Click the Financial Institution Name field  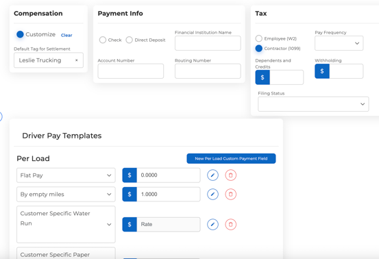tap(208, 43)
